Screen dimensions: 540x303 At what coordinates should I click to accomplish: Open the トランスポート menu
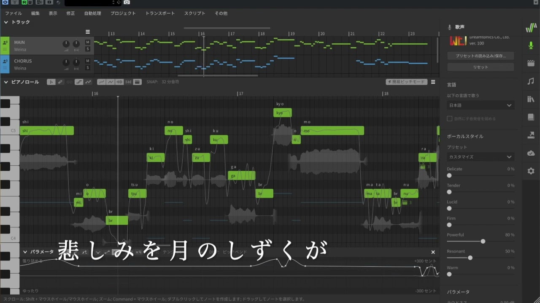[x=160, y=13]
